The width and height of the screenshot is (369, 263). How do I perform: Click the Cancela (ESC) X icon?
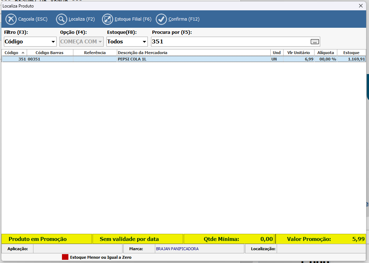11,19
